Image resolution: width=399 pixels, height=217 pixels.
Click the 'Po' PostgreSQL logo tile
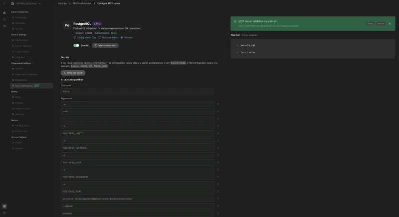pos(67,25)
